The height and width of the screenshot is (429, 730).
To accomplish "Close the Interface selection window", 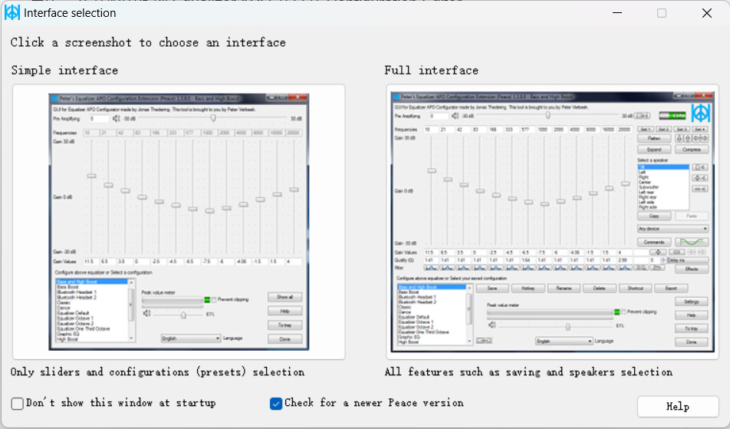I will point(707,13).
